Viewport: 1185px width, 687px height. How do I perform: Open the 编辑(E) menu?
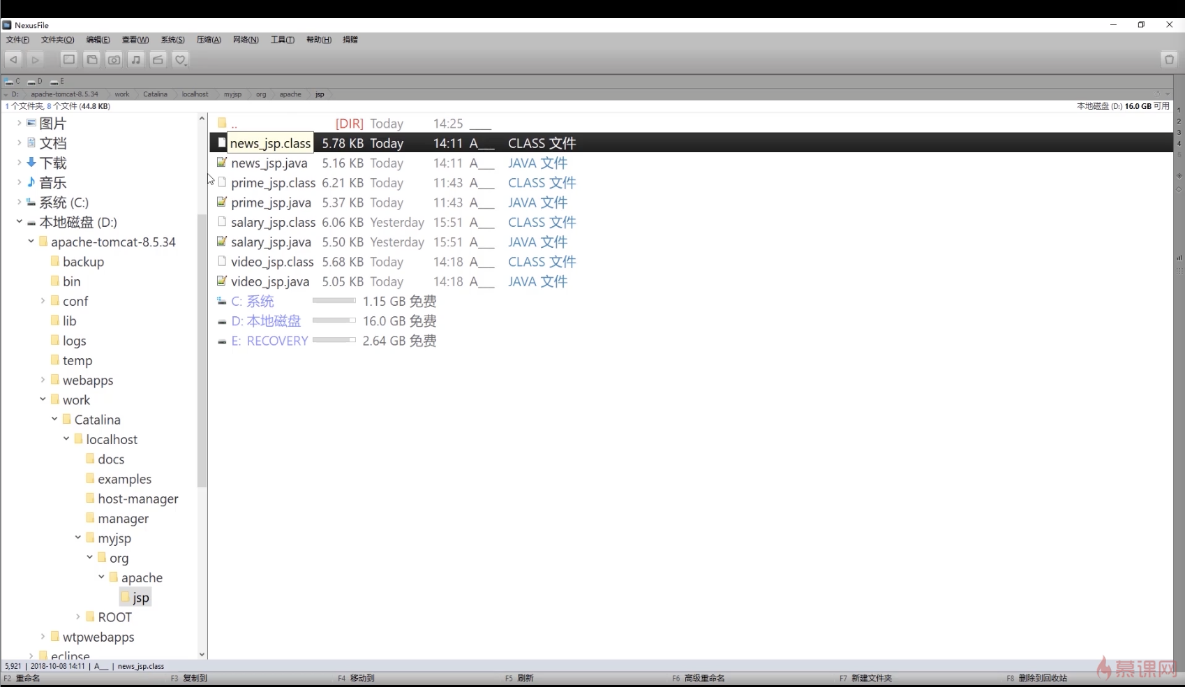point(98,40)
